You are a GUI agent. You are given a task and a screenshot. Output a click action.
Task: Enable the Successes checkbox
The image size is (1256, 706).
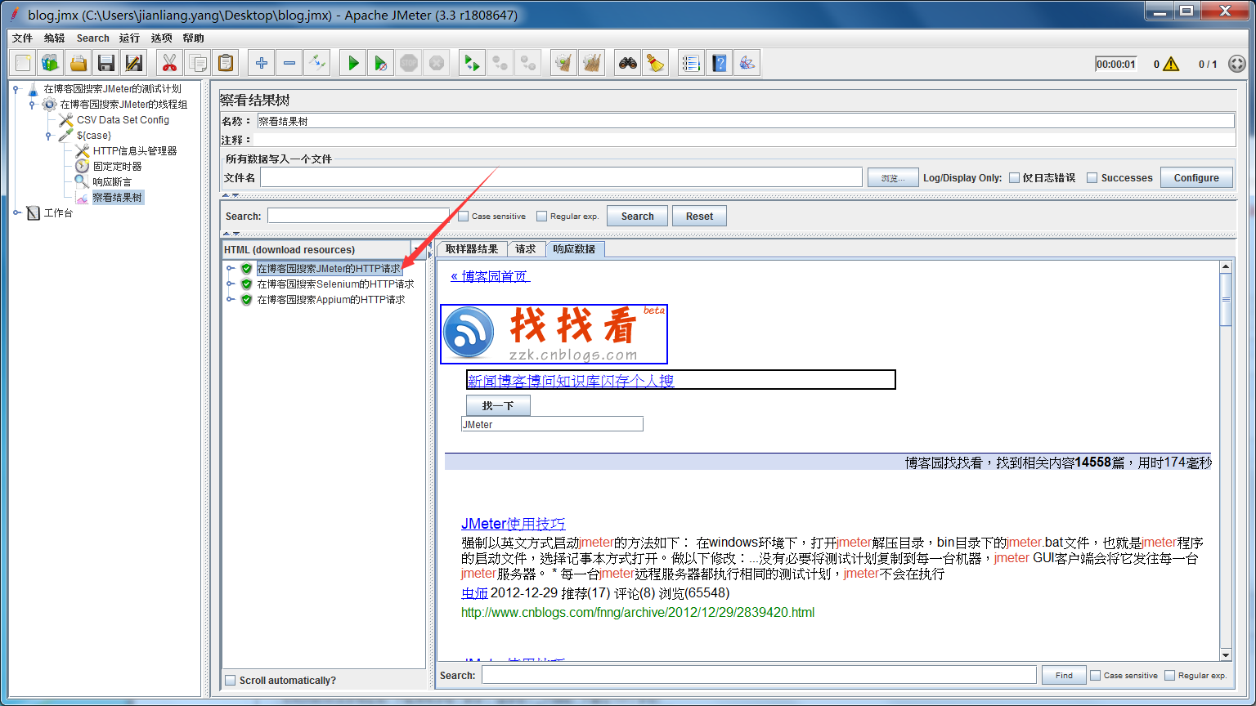[x=1092, y=177]
